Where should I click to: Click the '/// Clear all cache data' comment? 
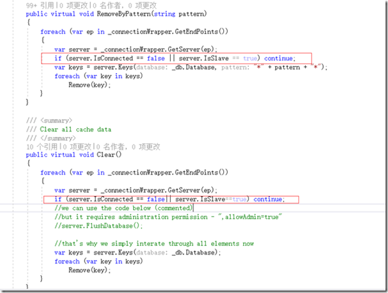point(69,129)
